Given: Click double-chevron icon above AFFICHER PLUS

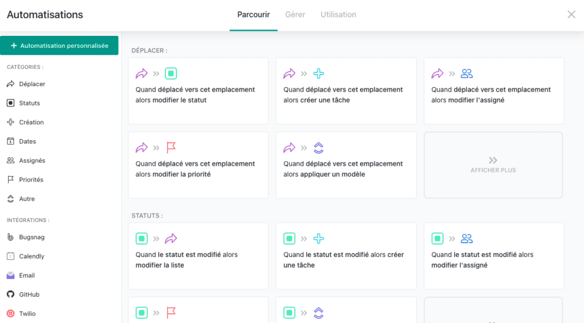Looking at the screenshot, I should (x=493, y=161).
